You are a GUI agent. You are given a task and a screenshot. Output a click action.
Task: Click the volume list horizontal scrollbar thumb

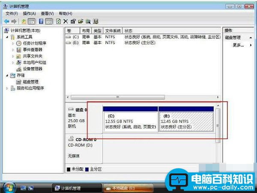pyautogui.click(x=118, y=97)
